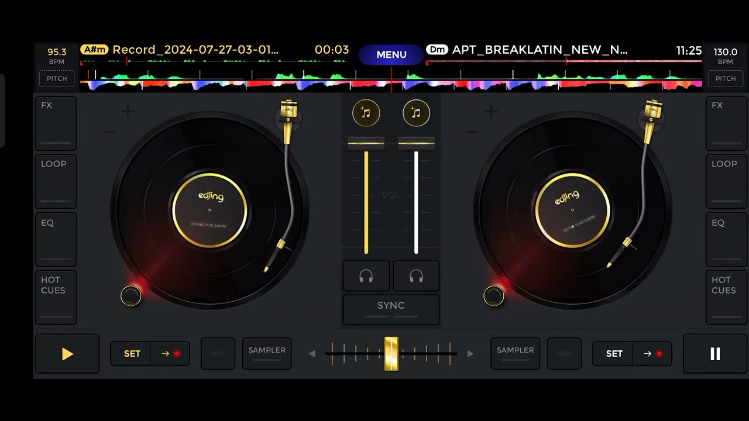
Task: Open left deck LOOP panel
Action: (x=56, y=181)
